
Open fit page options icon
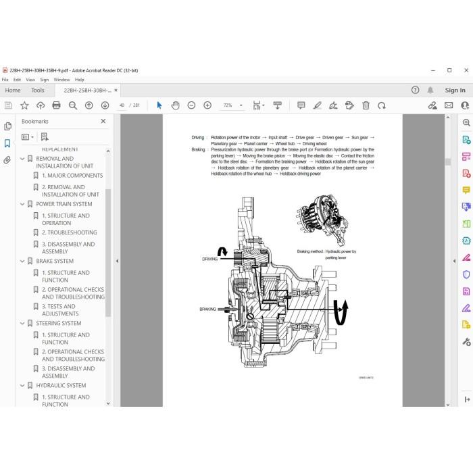click(258, 105)
